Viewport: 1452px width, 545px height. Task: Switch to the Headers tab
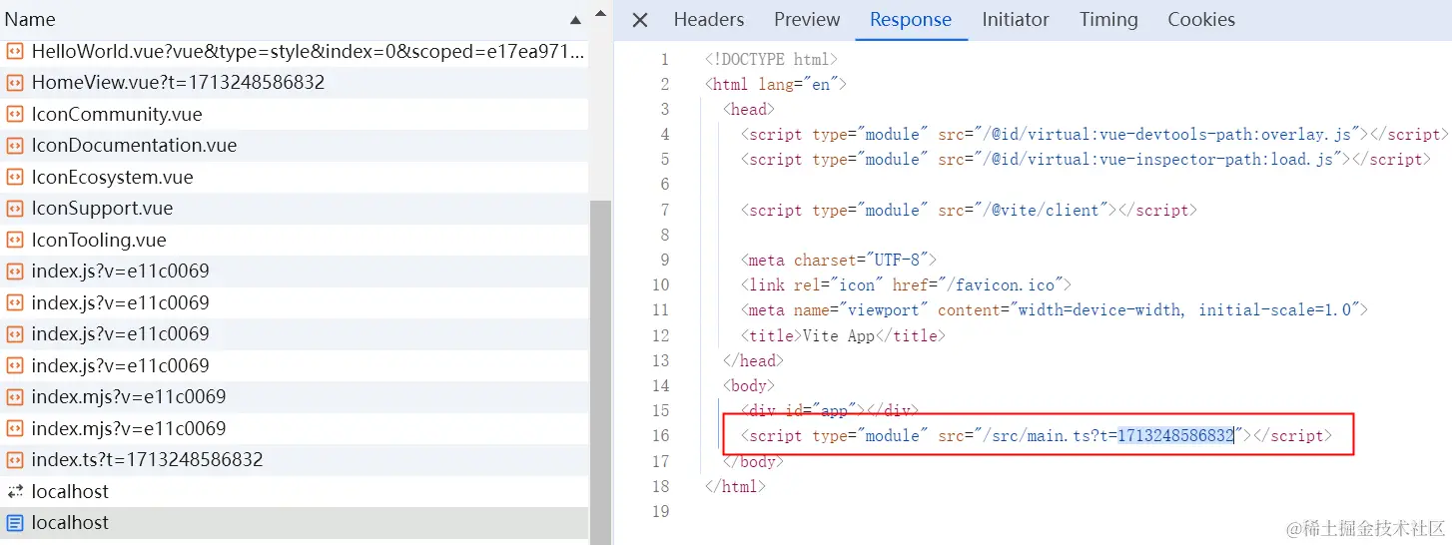coord(709,20)
